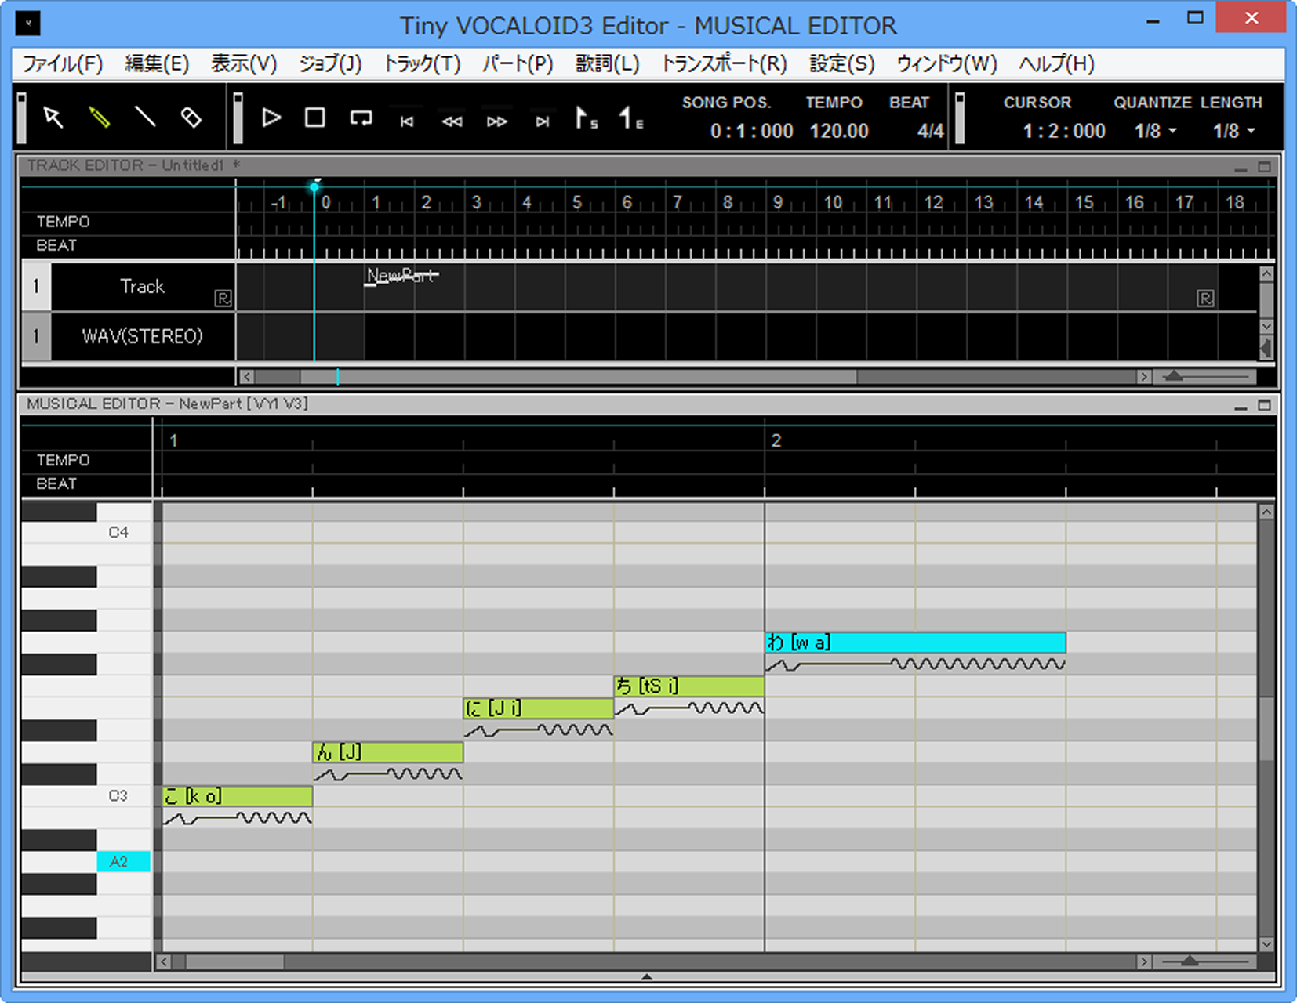Maximize the Track Editor panel
The image size is (1297, 1003).
coord(1264,167)
